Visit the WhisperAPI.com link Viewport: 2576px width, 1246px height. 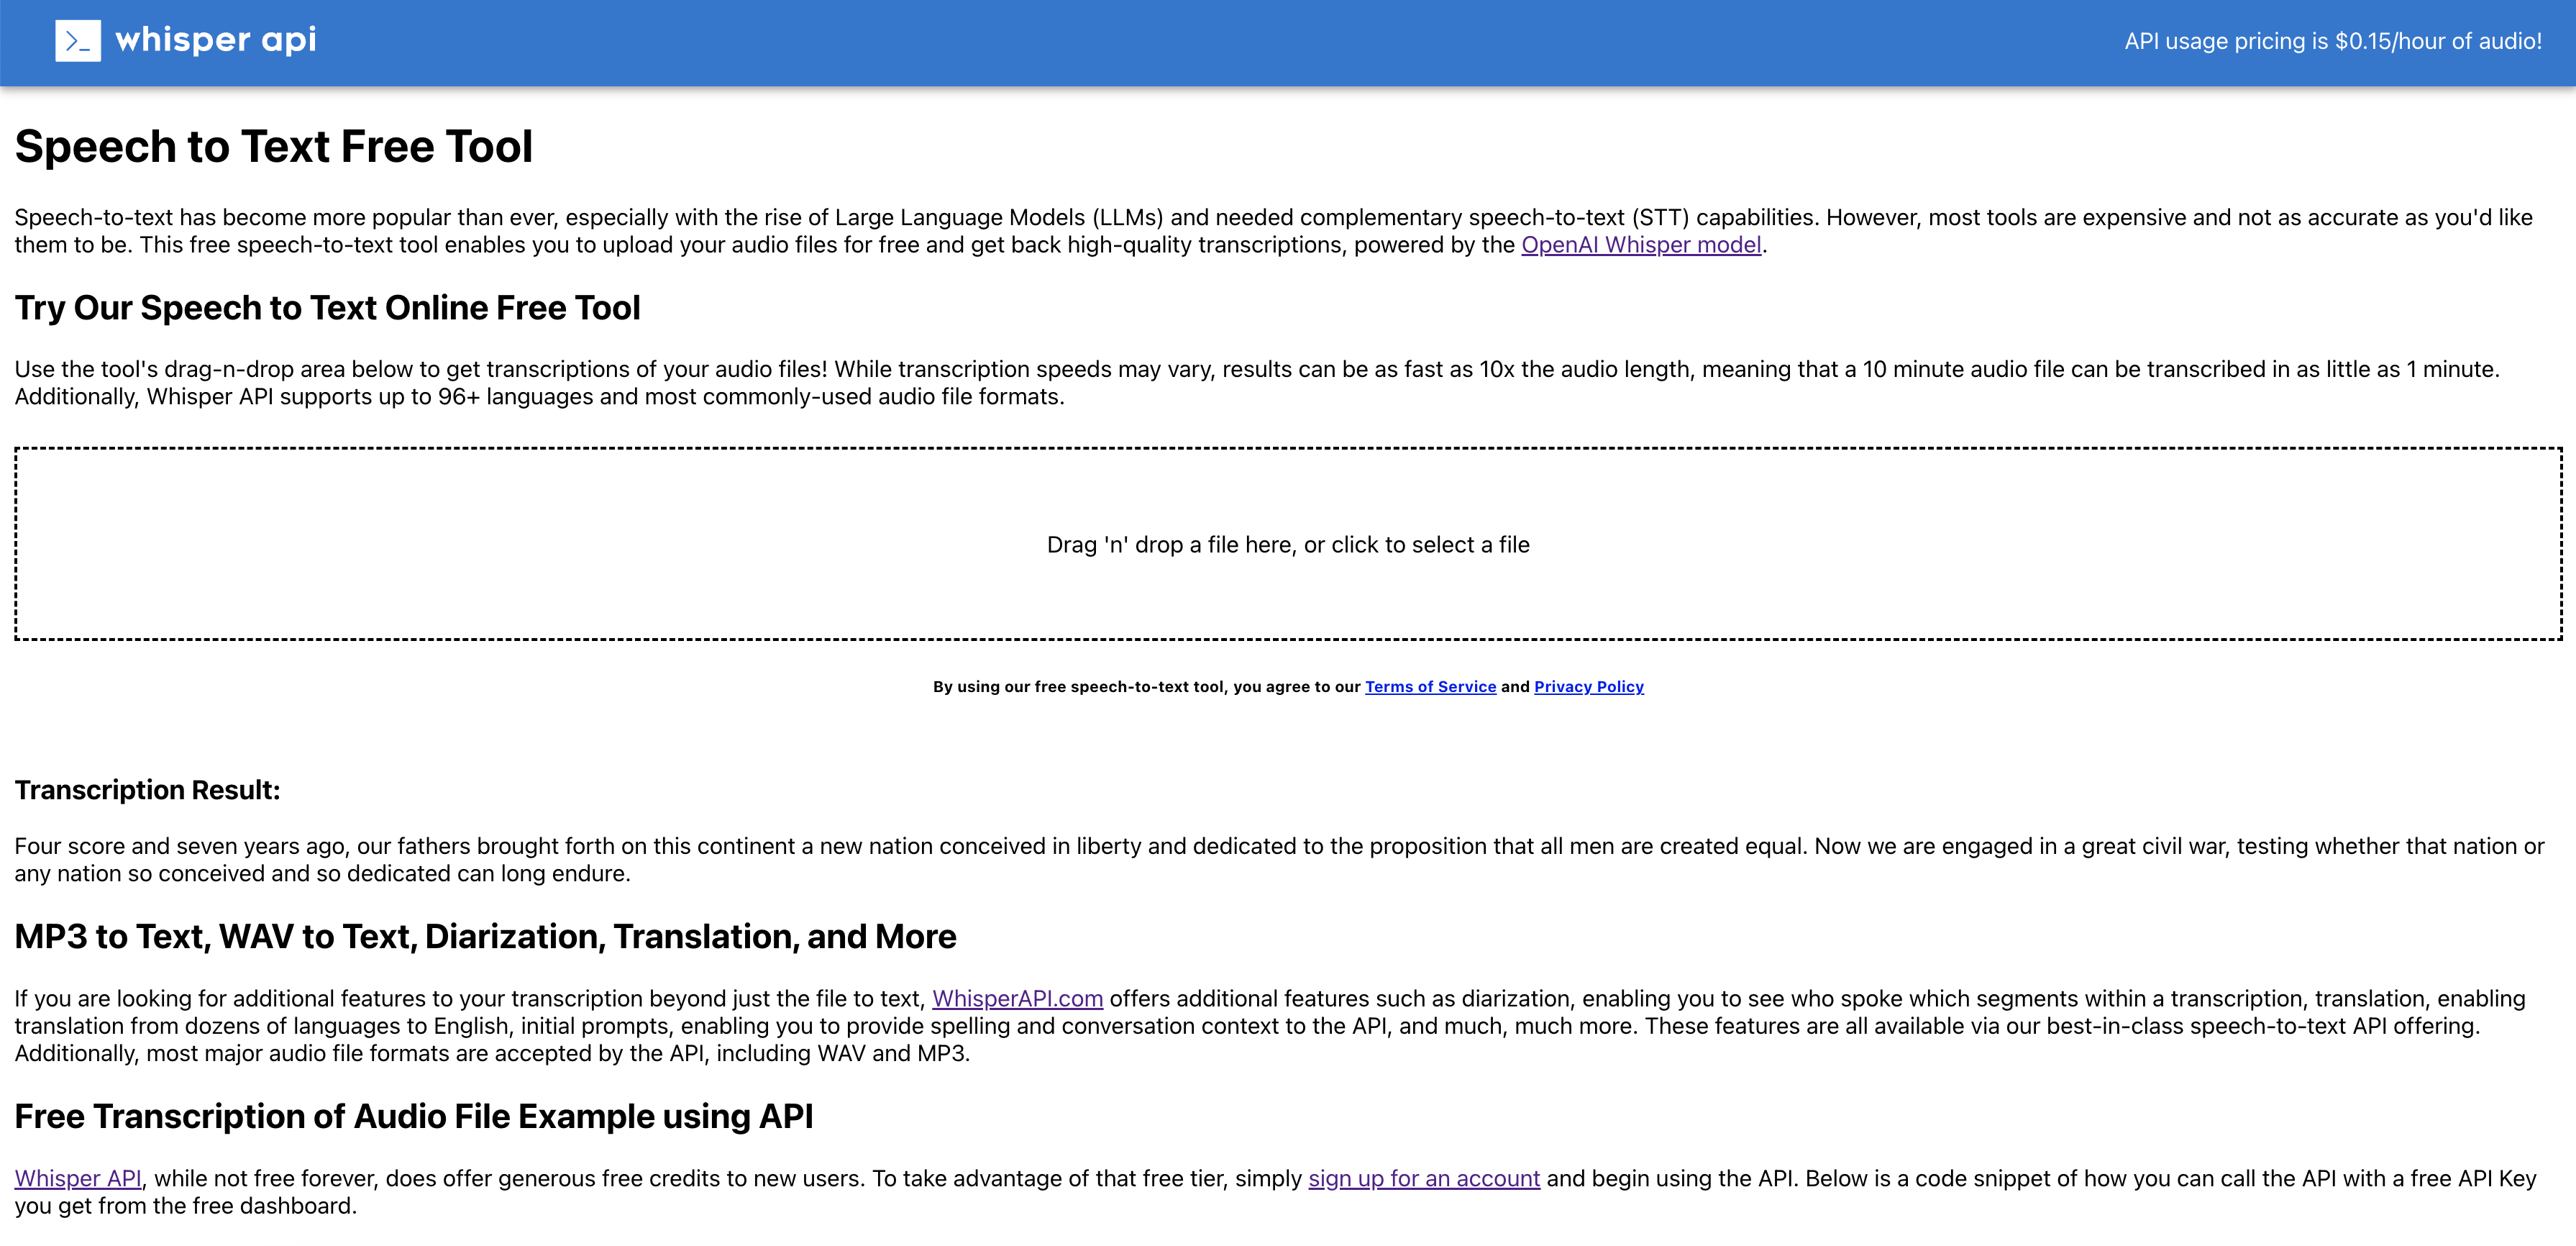[x=1017, y=999]
